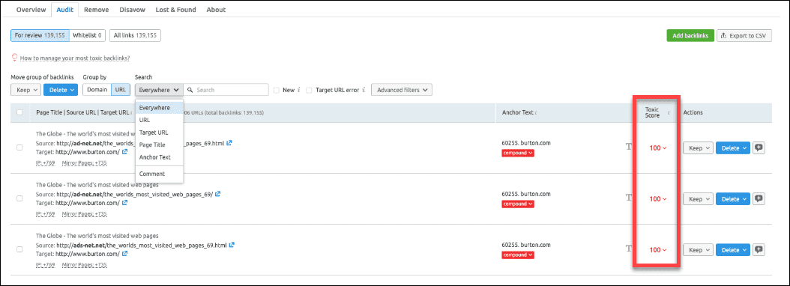
Task: Click text-type T icon in third row
Action: 628,249
